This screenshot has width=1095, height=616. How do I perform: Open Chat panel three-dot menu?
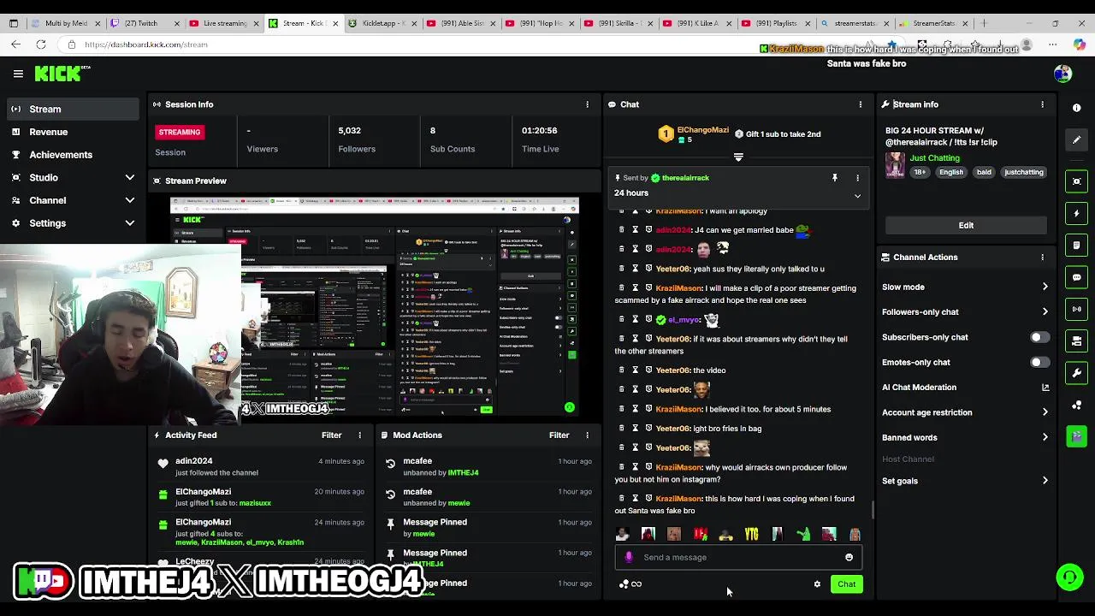(861, 104)
